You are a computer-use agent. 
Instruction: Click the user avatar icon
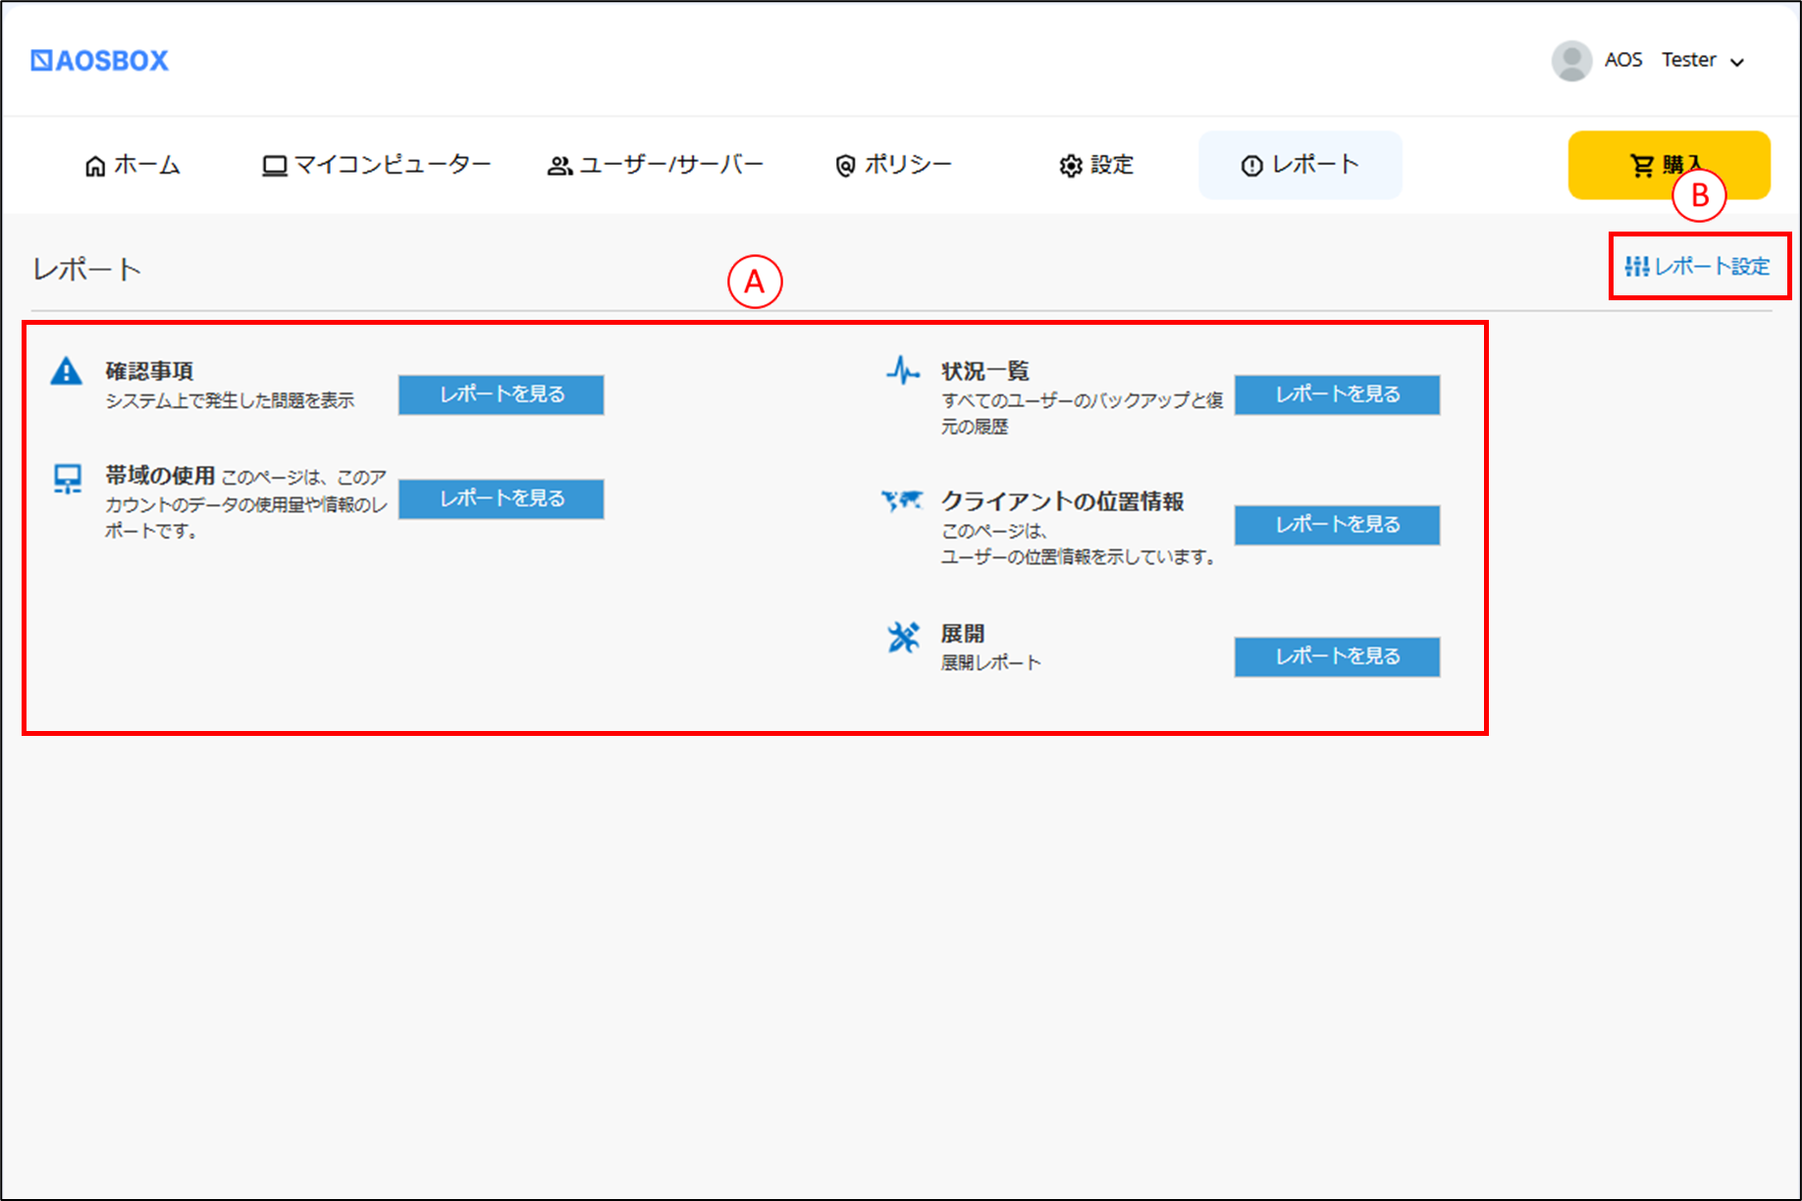[x=1571, y=61]
